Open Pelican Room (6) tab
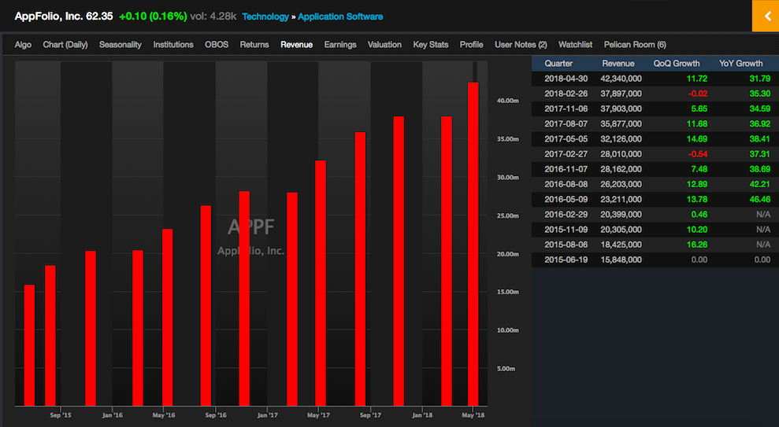The image size is (779, 427). click(635, 45)
